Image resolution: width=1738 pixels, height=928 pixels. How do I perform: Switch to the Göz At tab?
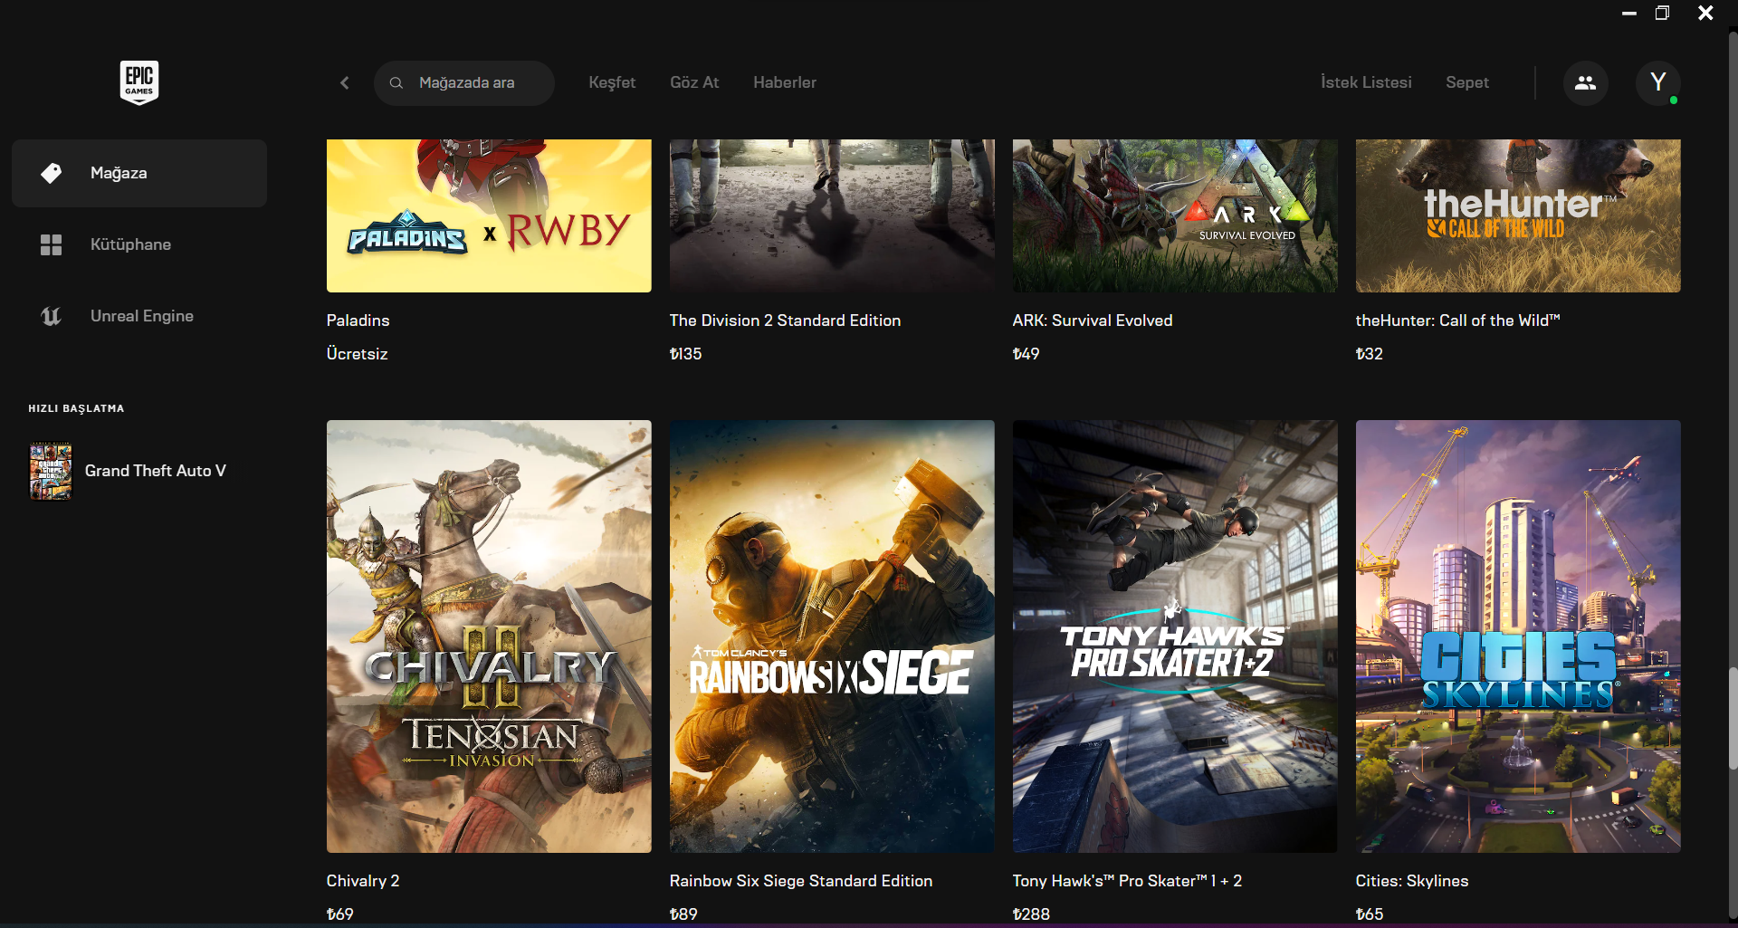pyautogui.click(x=694, y=82)
